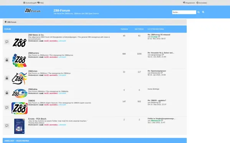The height and width of the screenshot is (143, 230).
Task: Click moderator Lehrstuhl in Z88OS row
Action: point(62,105)
